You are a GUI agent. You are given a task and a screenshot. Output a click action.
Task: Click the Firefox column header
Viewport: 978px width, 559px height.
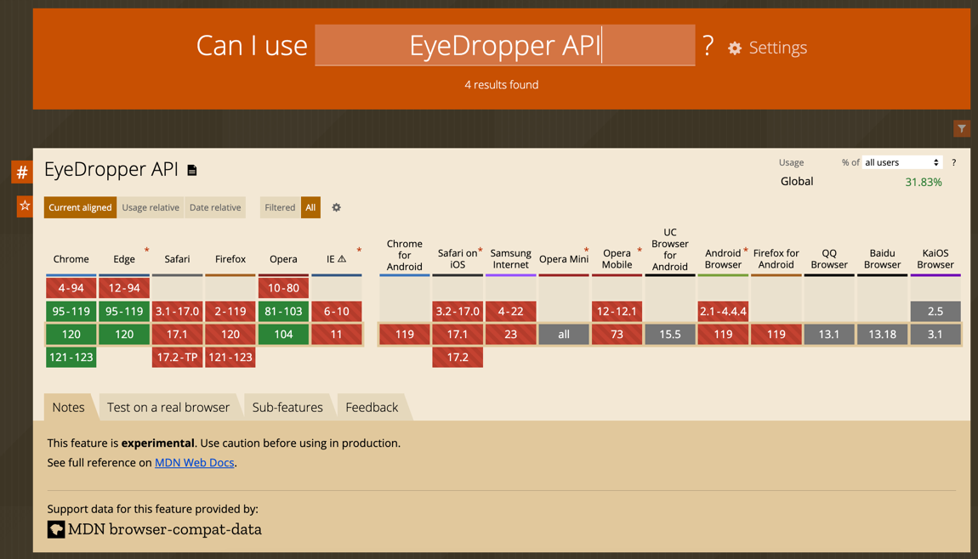tap(230, 259)
